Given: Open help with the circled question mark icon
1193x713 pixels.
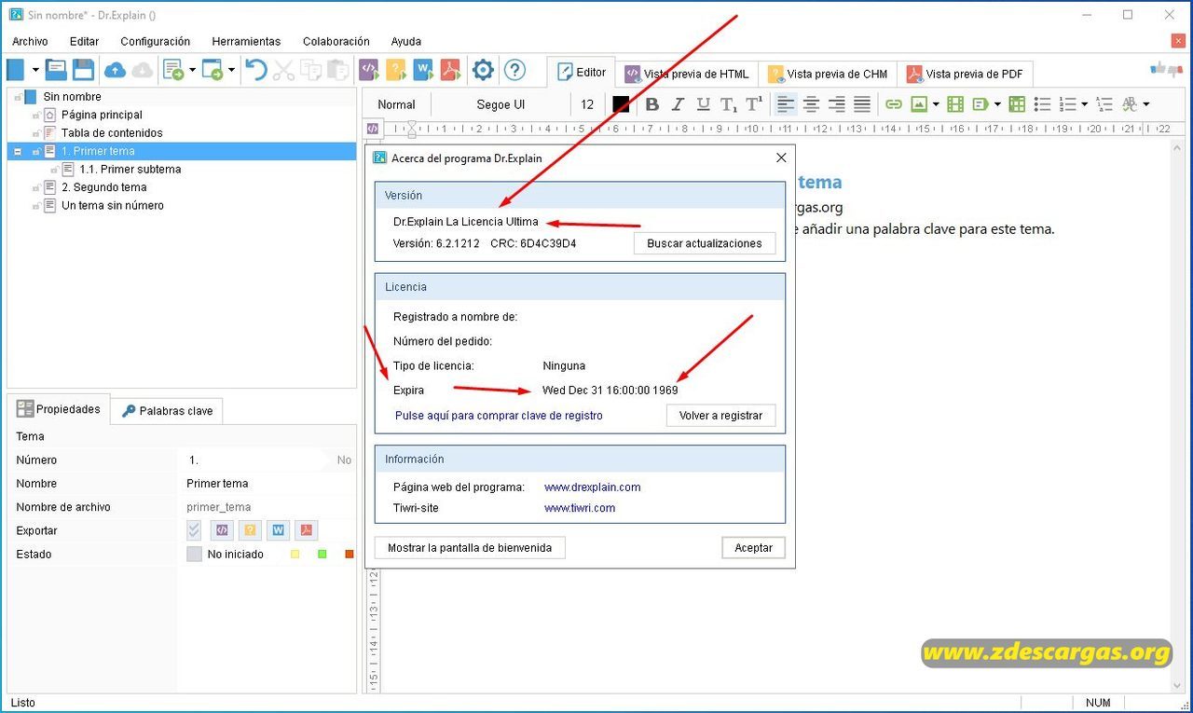Looking at the screenshot, I should point(514,70).
